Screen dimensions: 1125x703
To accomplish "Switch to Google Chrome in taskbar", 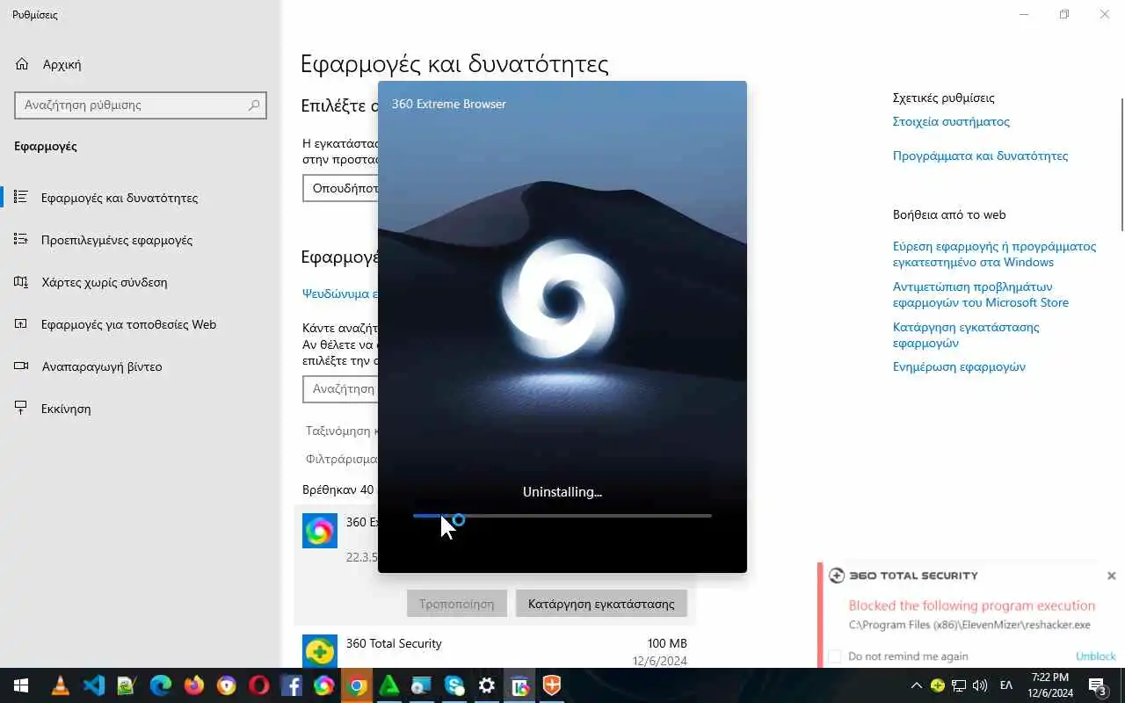I will 356,685.
